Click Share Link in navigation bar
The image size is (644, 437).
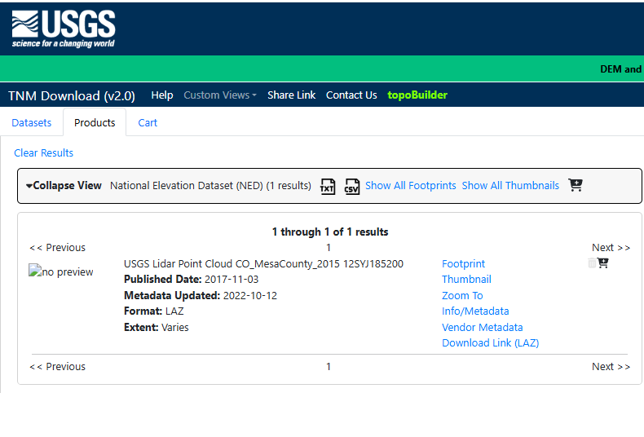(x=291, y=95)
